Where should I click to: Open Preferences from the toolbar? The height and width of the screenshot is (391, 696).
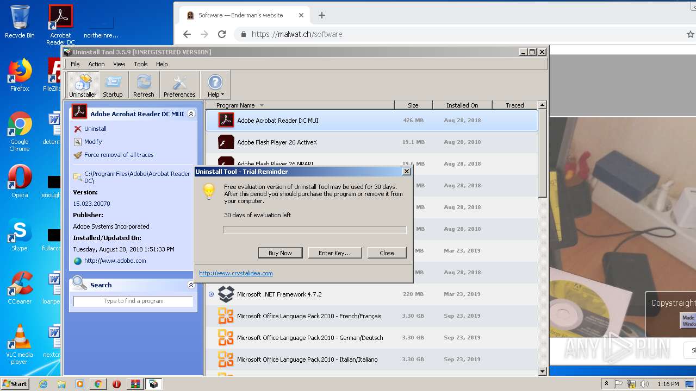(179, 86)
